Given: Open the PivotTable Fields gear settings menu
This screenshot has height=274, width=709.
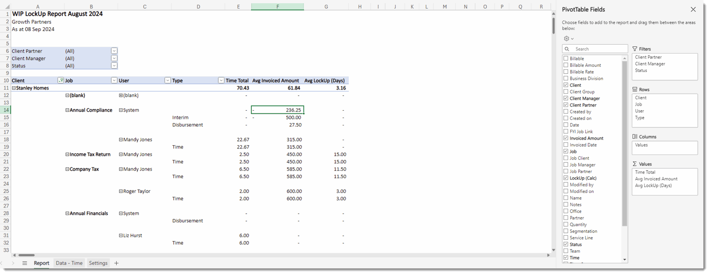Looking at the screenshot, I should [568, 39].
